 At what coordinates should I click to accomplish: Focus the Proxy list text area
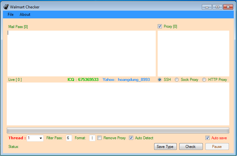point(193,54)
